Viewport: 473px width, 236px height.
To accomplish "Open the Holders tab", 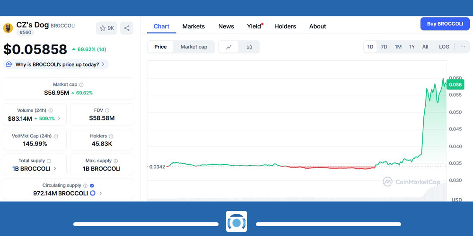I will point(285,26).
